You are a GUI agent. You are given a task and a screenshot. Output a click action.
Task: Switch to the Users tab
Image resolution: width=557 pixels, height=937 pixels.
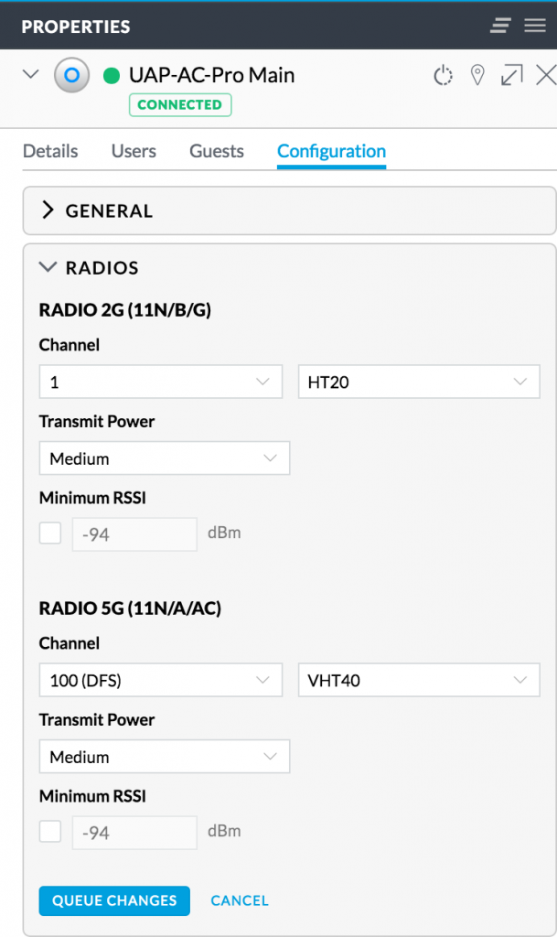(134, 152)
